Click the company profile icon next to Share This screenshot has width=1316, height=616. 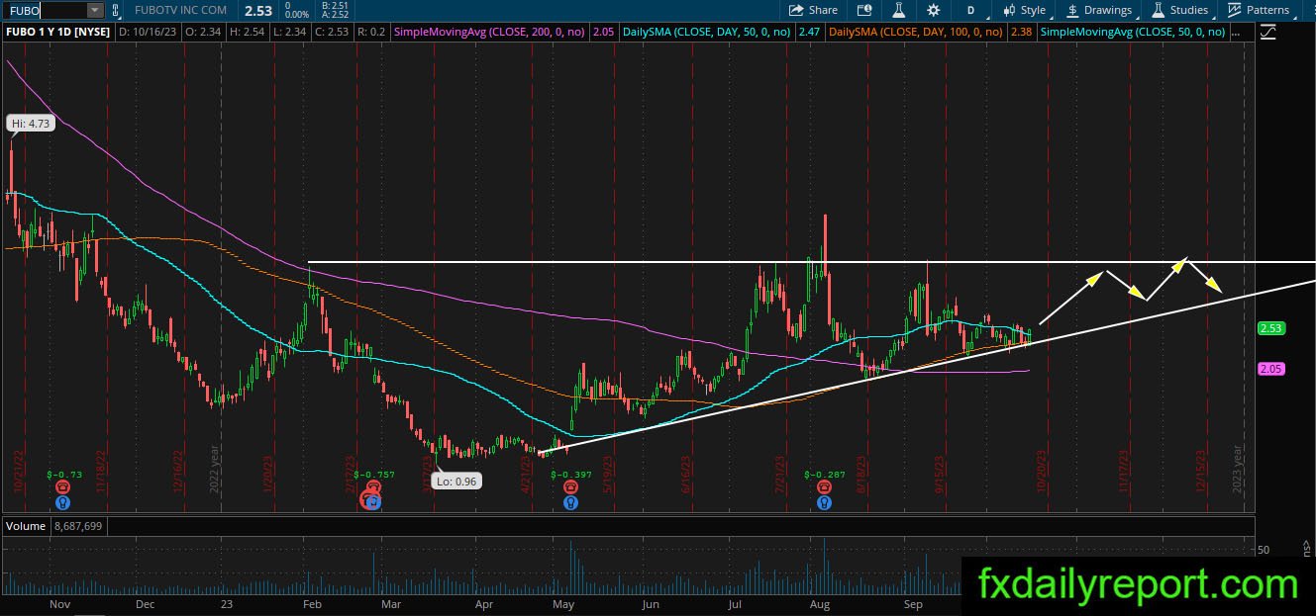coord(864,10)
